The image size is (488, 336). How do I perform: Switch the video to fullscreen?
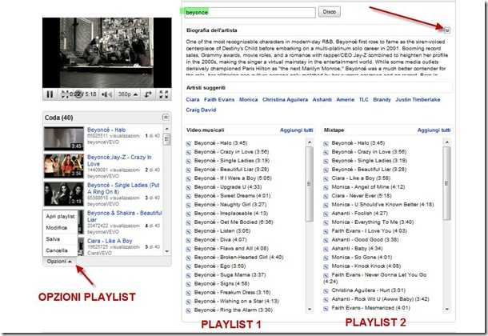(164, 94)
